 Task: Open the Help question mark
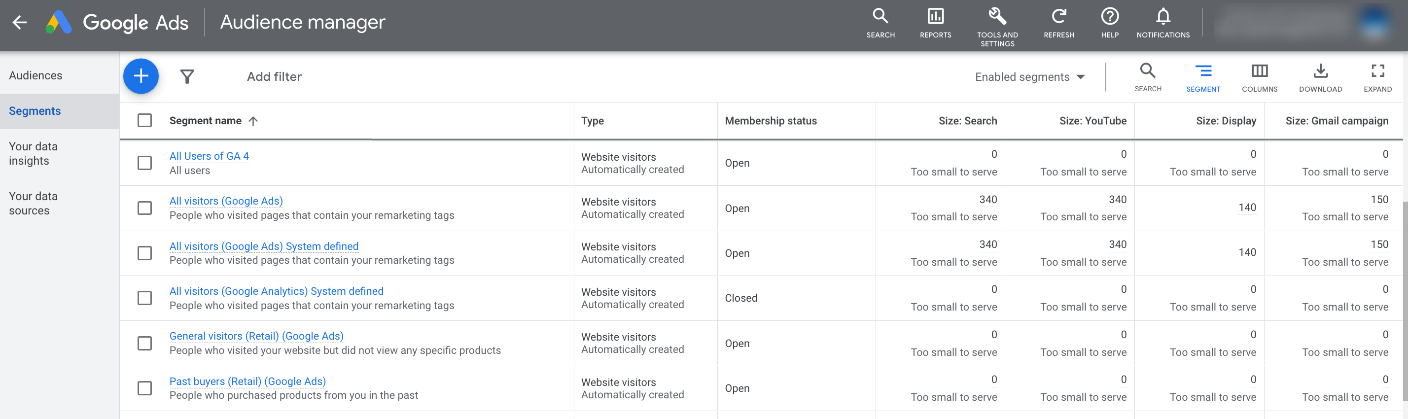1110,23
